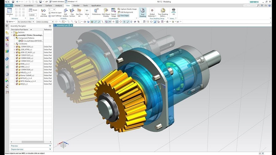Click the Show and Hide icon
This screenshot has height=155, width=276.
[44, 12]
